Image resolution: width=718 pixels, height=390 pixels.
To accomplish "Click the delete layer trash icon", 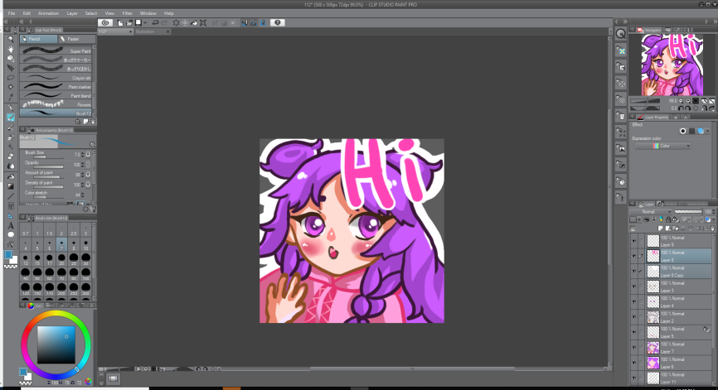I will tap(712, 229).
